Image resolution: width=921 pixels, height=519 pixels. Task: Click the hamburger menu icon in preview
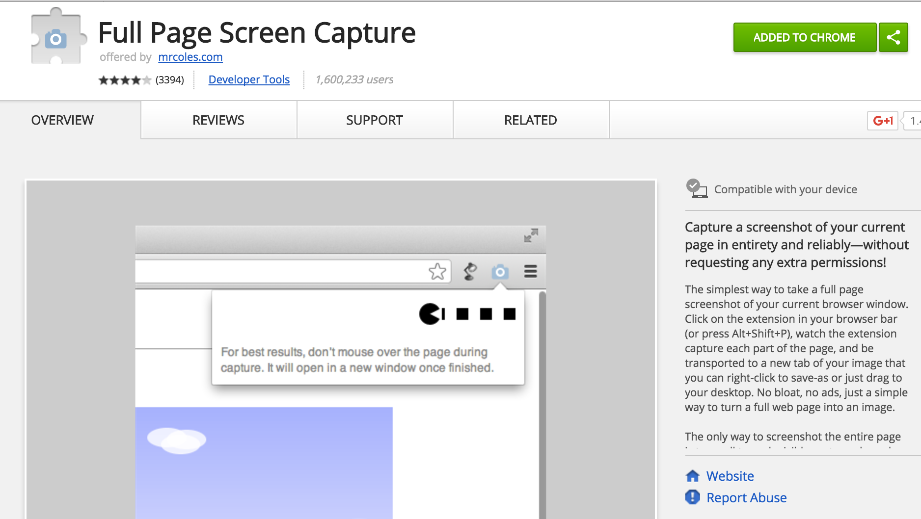point(531,271)
